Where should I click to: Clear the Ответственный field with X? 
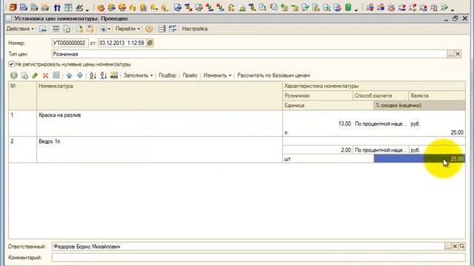(x=455, y=246)
